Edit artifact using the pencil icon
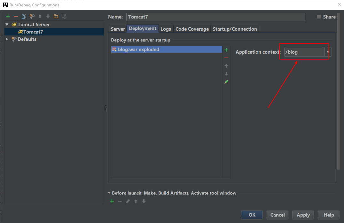Image resolution: width=344 pixels, height=223 pixels. [x=226, y=82]
